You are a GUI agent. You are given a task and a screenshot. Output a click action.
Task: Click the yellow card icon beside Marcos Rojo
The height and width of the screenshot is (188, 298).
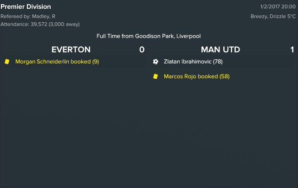click(155, 76)
